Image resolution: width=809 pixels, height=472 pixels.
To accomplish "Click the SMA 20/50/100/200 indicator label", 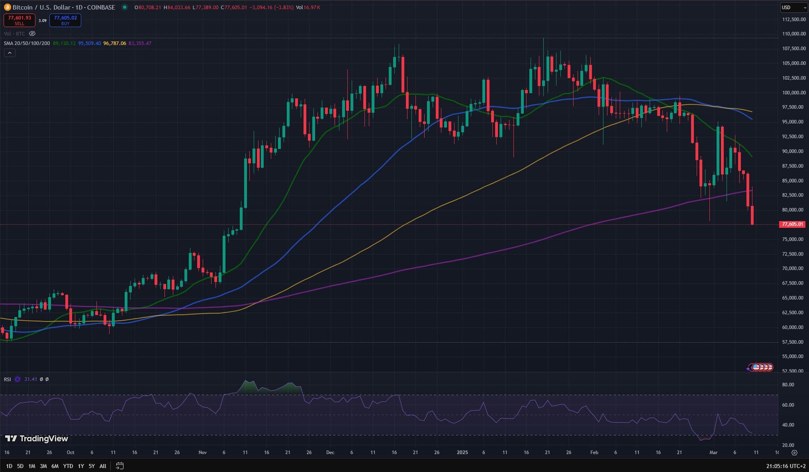I will (27, 43).
